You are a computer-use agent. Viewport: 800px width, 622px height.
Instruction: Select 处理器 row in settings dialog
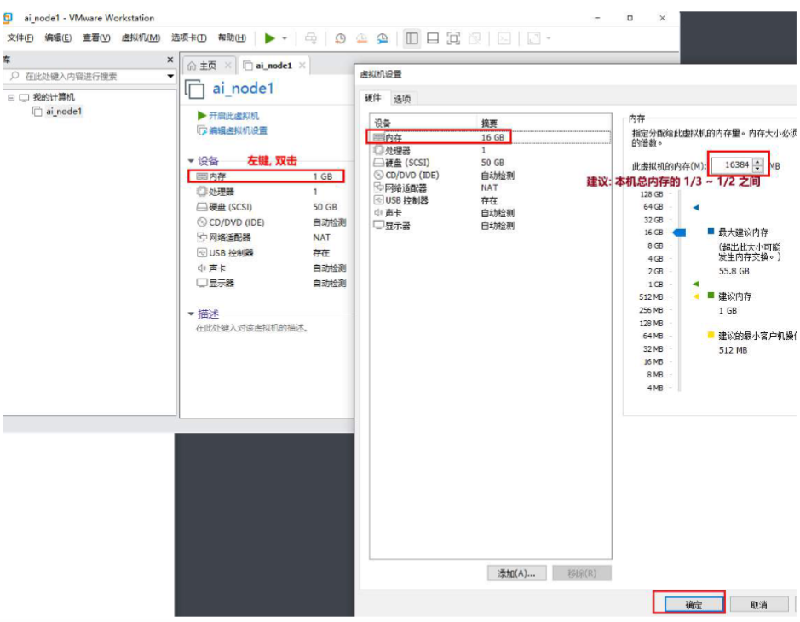492,150
